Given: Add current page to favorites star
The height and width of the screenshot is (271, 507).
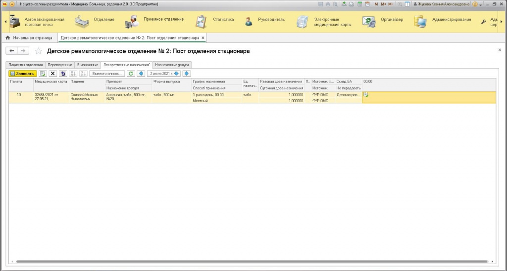Looking at the screenshot, I should pyautogui.click(x=39, y=51).
